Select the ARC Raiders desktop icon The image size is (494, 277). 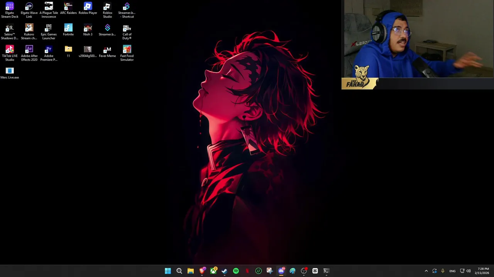pyautogui.click(x=68, y=8)
